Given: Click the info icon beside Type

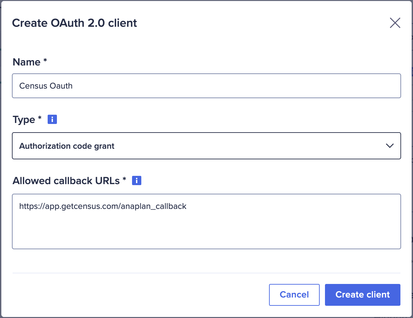Looking at the screenshot, I should pos(52,119).
